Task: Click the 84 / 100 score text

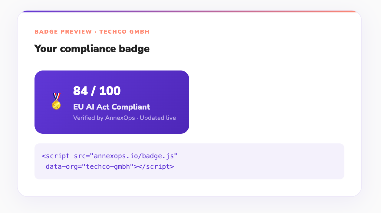Action: tap(97, 91)
